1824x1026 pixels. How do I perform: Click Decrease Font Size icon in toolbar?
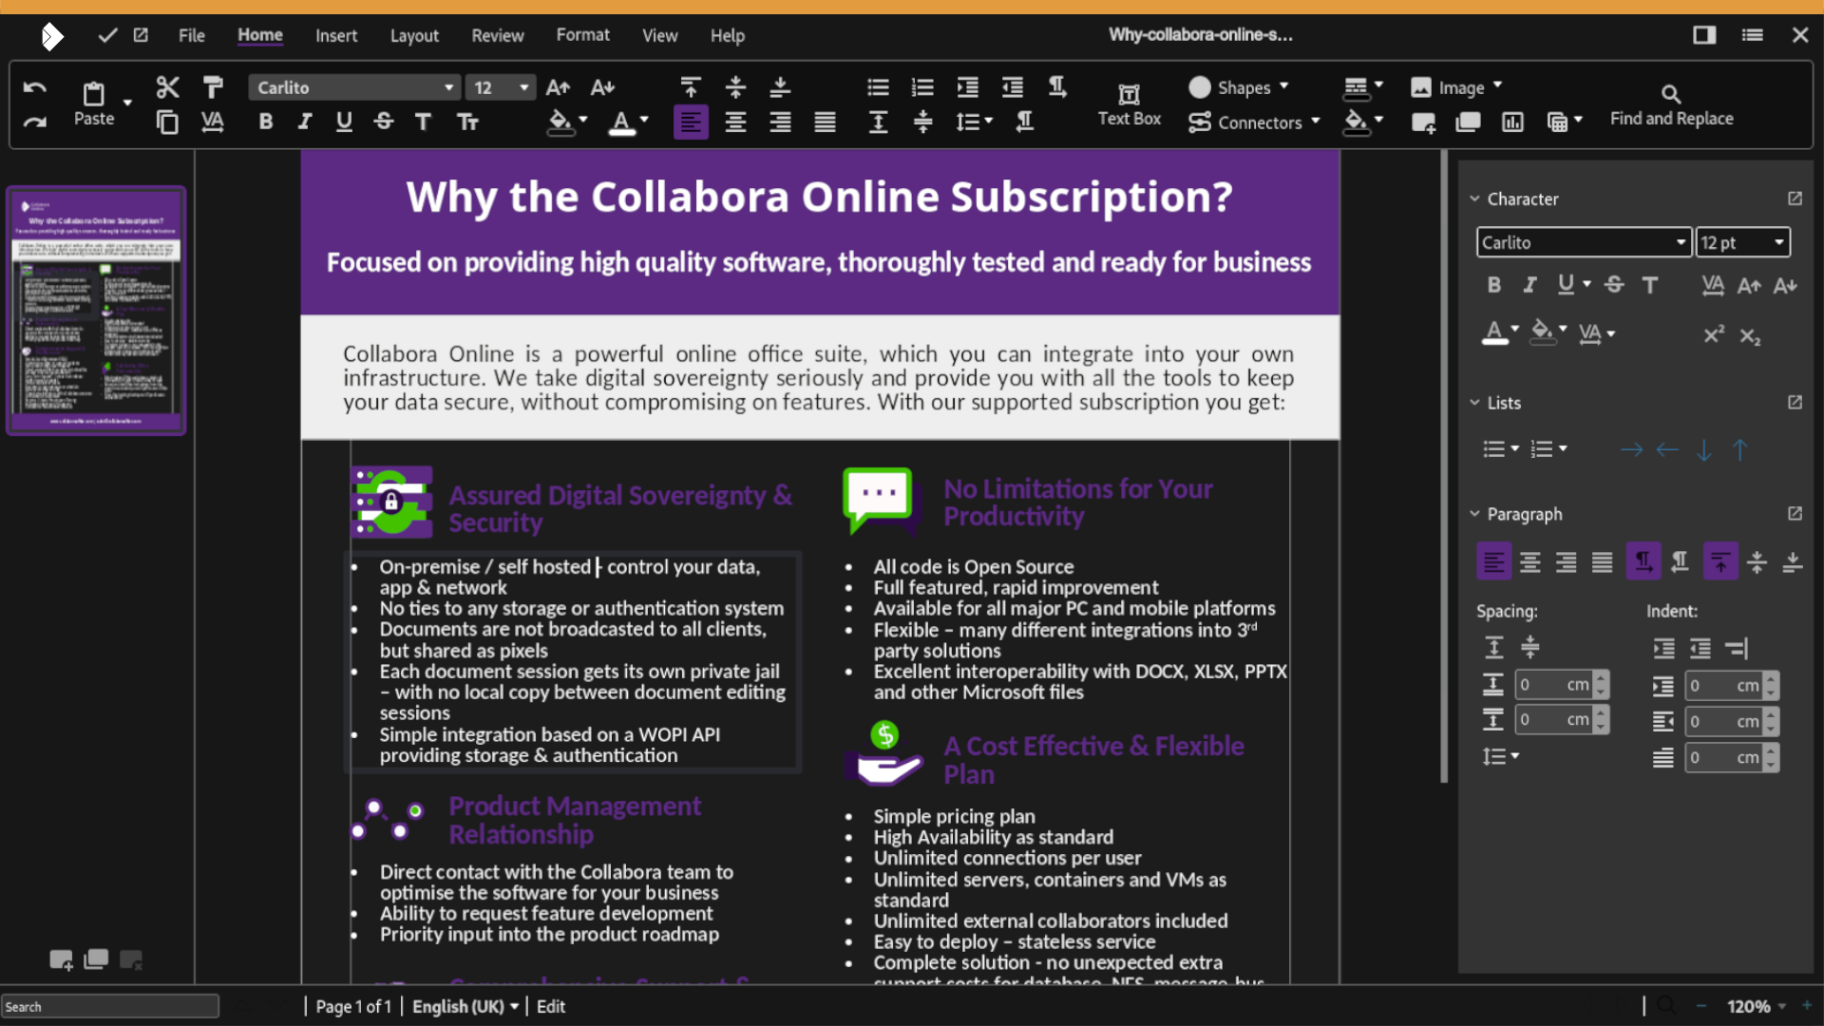click(602, 87)
